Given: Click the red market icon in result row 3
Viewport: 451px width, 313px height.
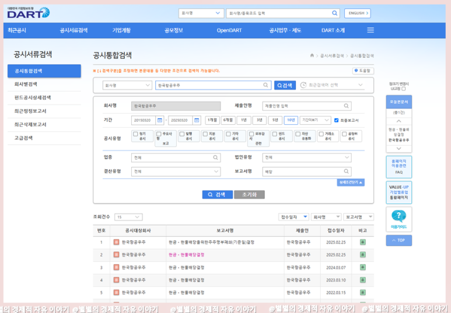Looking at the screenshot, I should (x=116, y=268).
